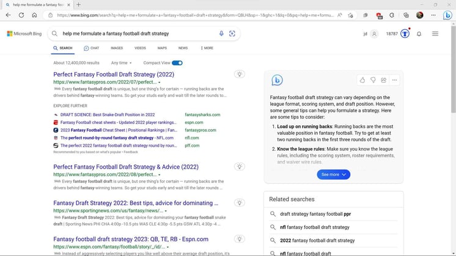Screen dimensions: 456x256
Task: Click the thumbs down icon on chat answer
Action: [x=373, y=80]
